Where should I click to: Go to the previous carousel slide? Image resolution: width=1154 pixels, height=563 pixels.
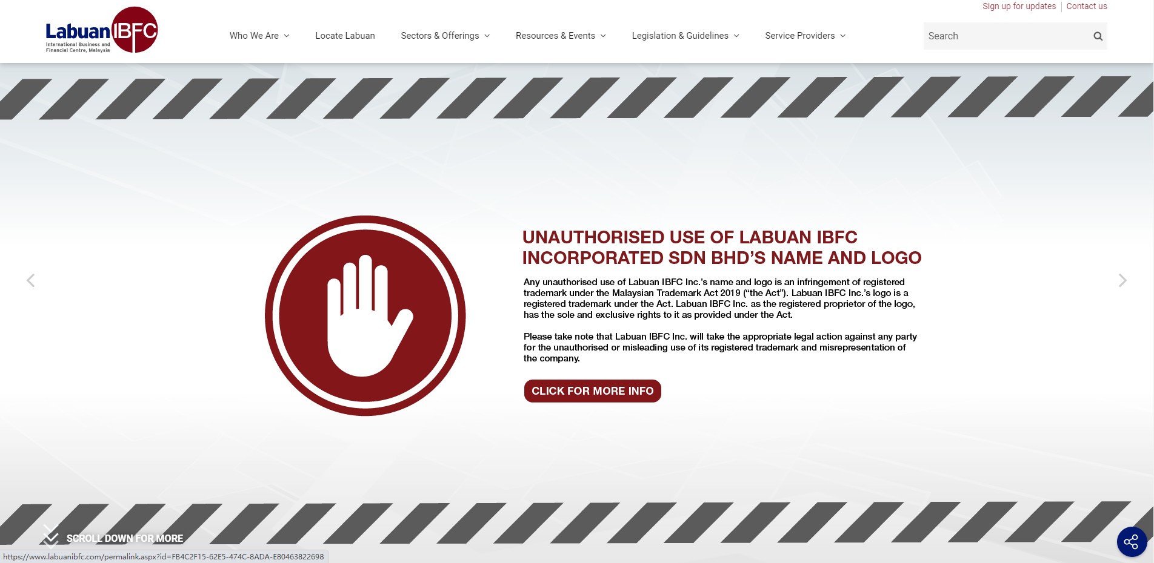31,280
